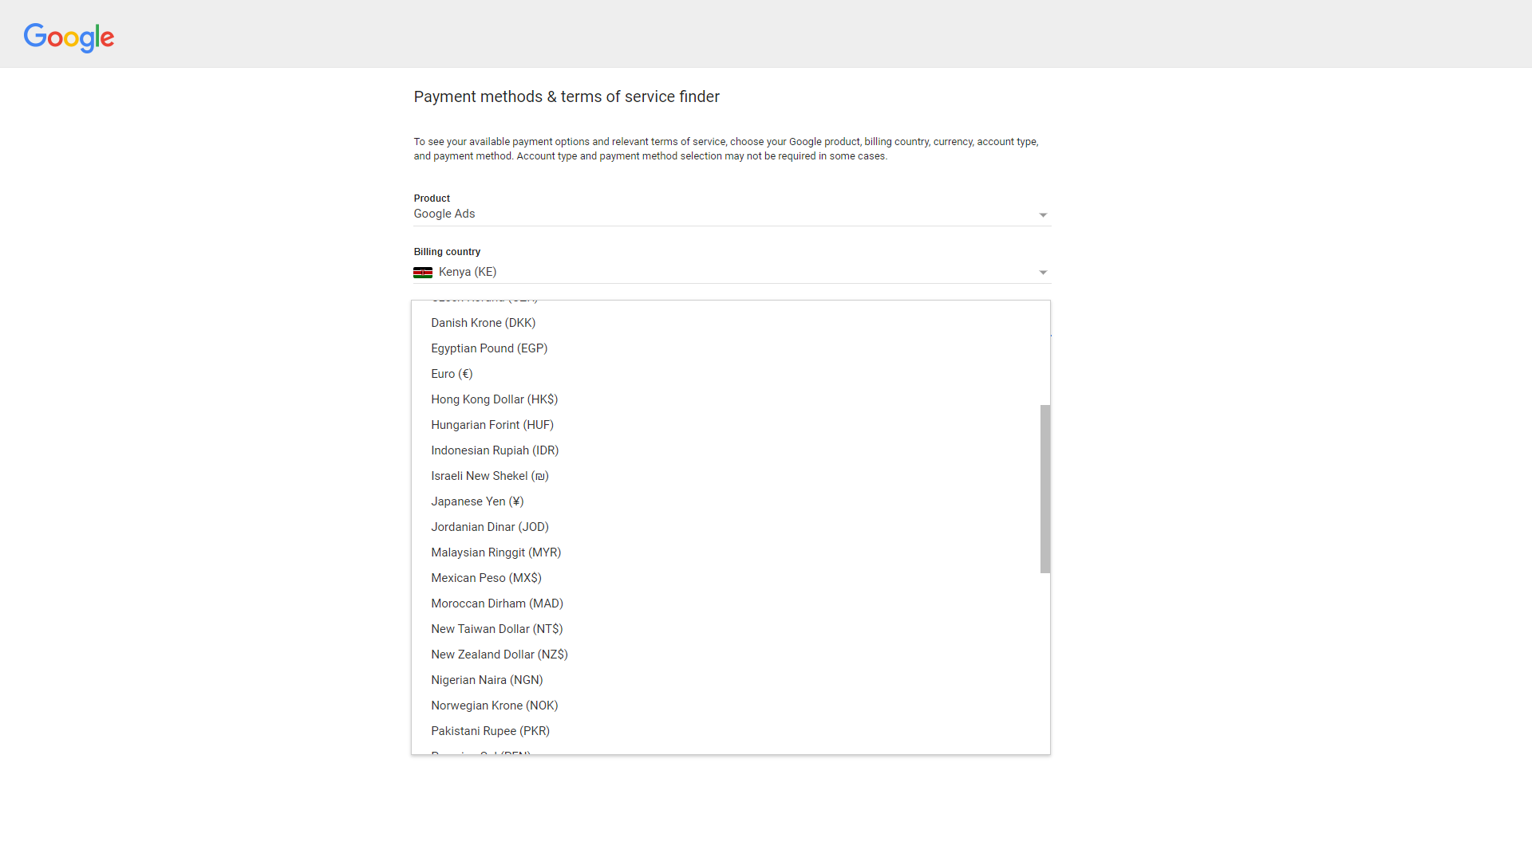
Task: Click the Google logo
Action: click(x=69, y=37)
